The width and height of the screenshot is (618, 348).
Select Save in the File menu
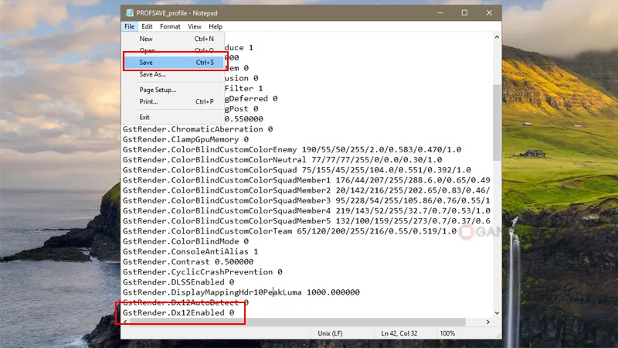click(173, 63)
